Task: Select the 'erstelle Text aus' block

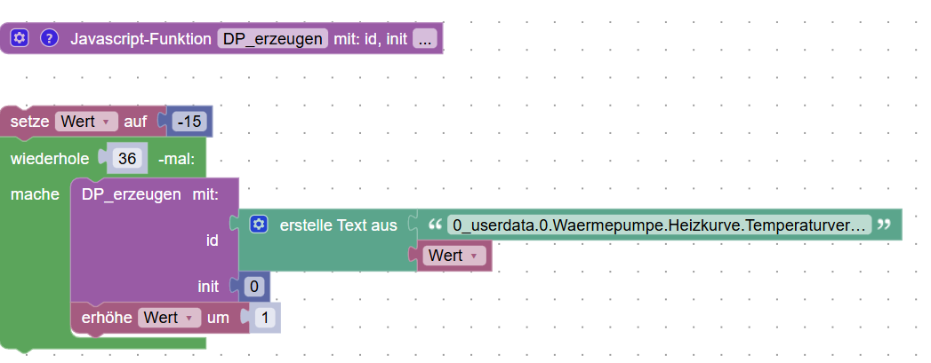Action: [x=338, y=225]
